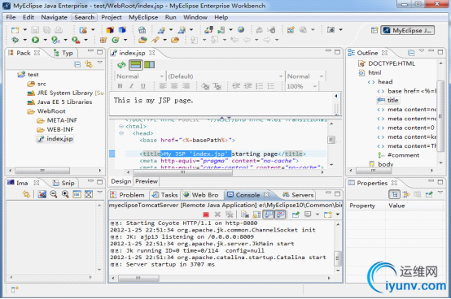Select title node in Outline
Screen dimensions: 451x299
388,100
